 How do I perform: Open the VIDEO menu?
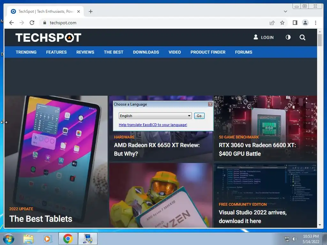coord(175,52)
